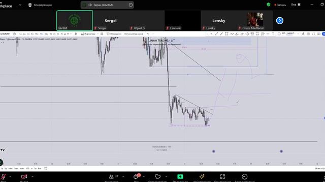The image size is (325, 182).
Task: Expand chat options arrow
Action: [144, 176]
